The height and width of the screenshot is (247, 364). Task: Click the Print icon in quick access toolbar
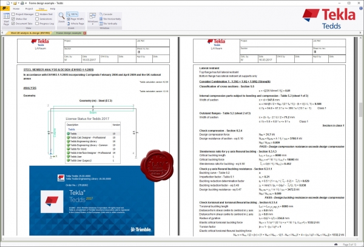tap(22, 3)
